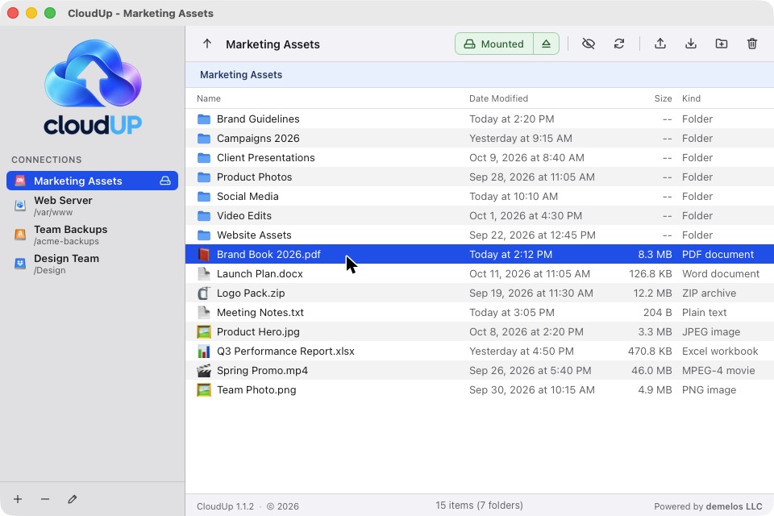This screenshot has width=774, height=516.
Task: Select Q3 Performance Report.xlsx file
Action: click(x=479, y=351)
